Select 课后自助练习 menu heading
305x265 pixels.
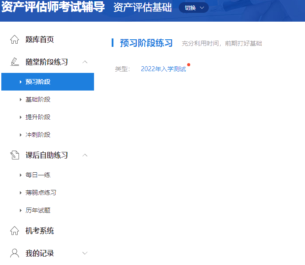click(47, 155)
